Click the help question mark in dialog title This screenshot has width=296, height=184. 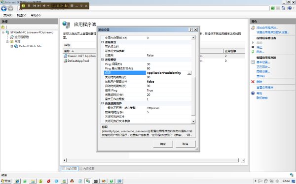pyautogui.click(x=190, y=30)
